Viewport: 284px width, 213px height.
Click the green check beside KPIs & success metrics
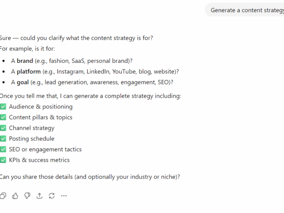3,160
